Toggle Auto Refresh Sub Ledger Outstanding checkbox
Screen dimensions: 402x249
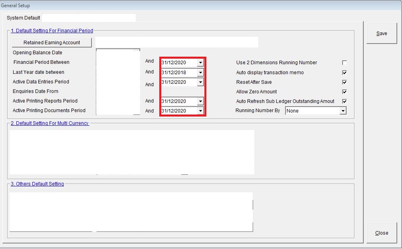[x=345, y=101]
